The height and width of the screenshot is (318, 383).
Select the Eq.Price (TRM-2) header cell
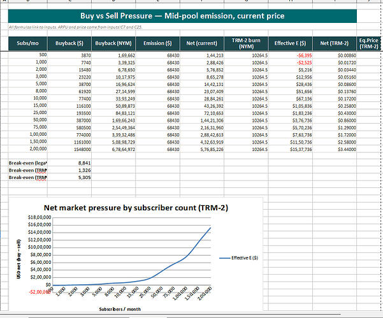pos(368,43)
